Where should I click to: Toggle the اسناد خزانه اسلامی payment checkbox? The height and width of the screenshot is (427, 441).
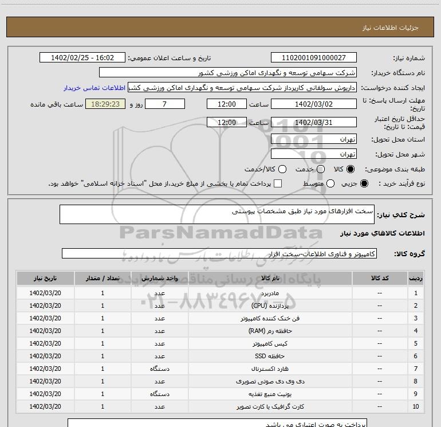click(x=278, y=183)
